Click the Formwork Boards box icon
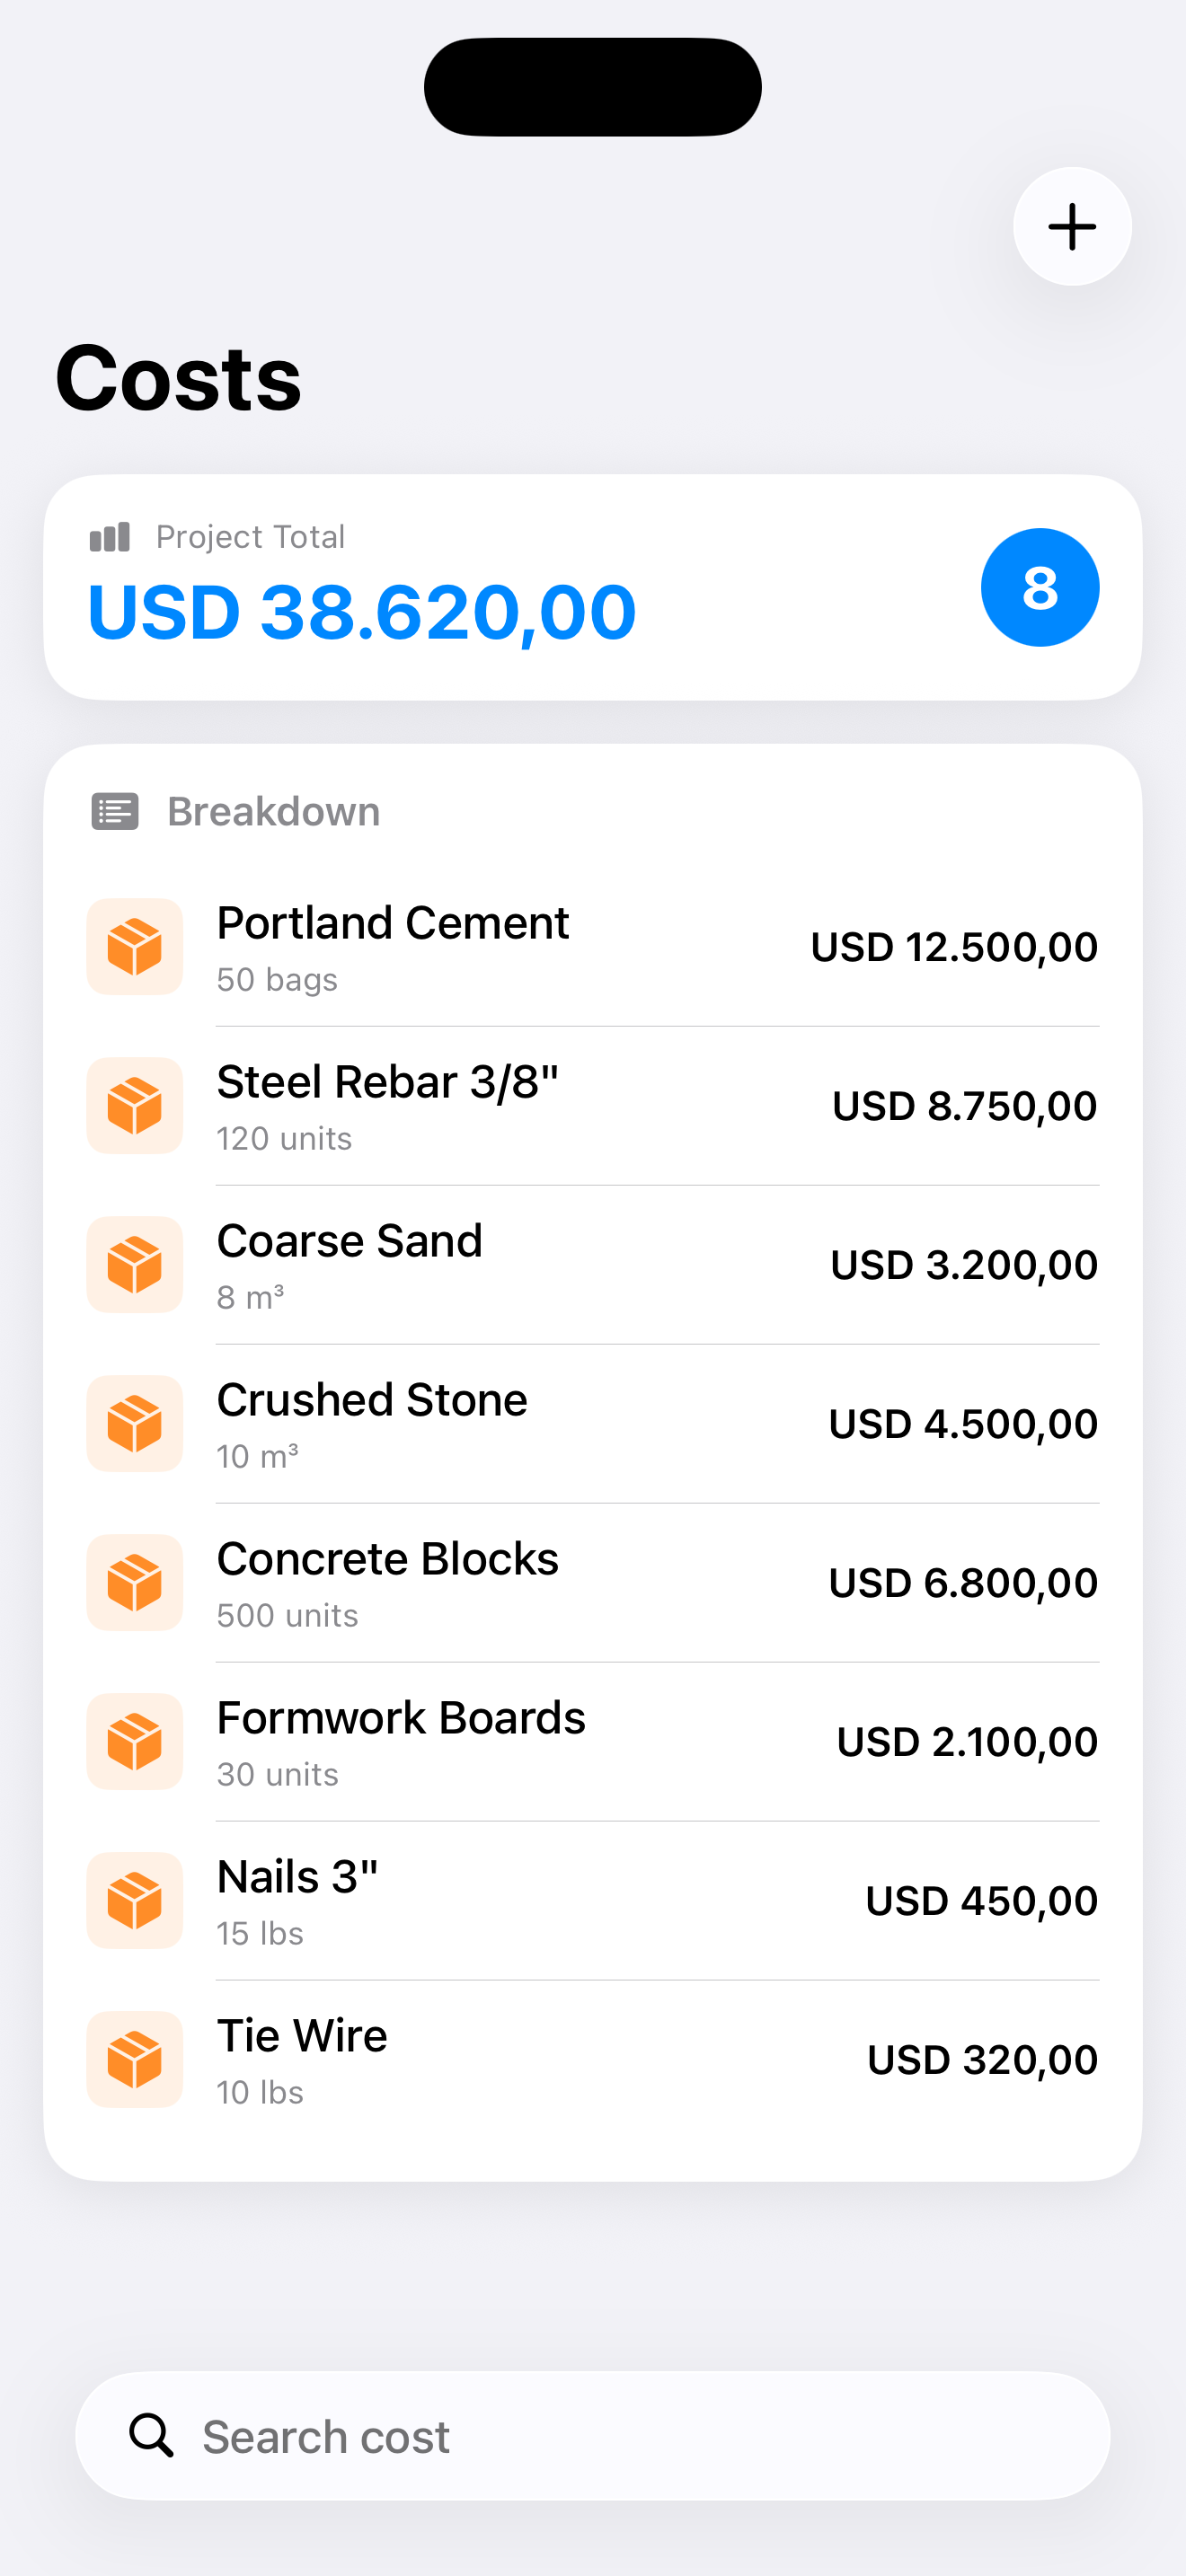The height and width of the screenshot is (2576, 1186). [x=135, y=1742]
